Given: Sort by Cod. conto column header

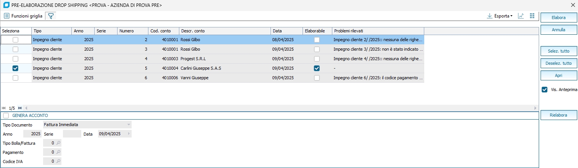Looking at the screenshot, I should [164, 31].
